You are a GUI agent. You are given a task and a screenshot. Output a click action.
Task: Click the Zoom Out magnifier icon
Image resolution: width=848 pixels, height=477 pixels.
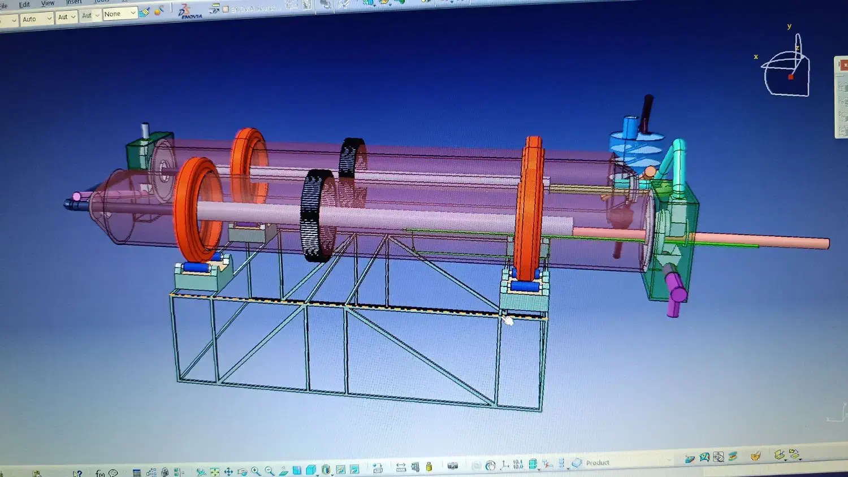click(x=270, y=471)
